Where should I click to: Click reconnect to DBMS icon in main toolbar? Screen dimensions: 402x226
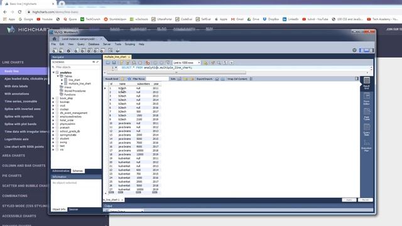[x=117, y=51]
